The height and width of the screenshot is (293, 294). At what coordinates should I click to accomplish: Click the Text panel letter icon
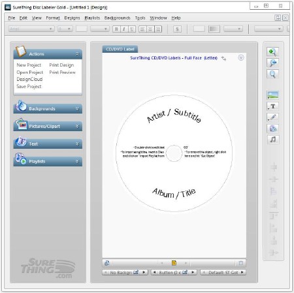(x=21, y=142)
